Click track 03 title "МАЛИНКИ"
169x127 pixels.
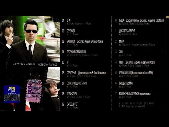point(71,41)
